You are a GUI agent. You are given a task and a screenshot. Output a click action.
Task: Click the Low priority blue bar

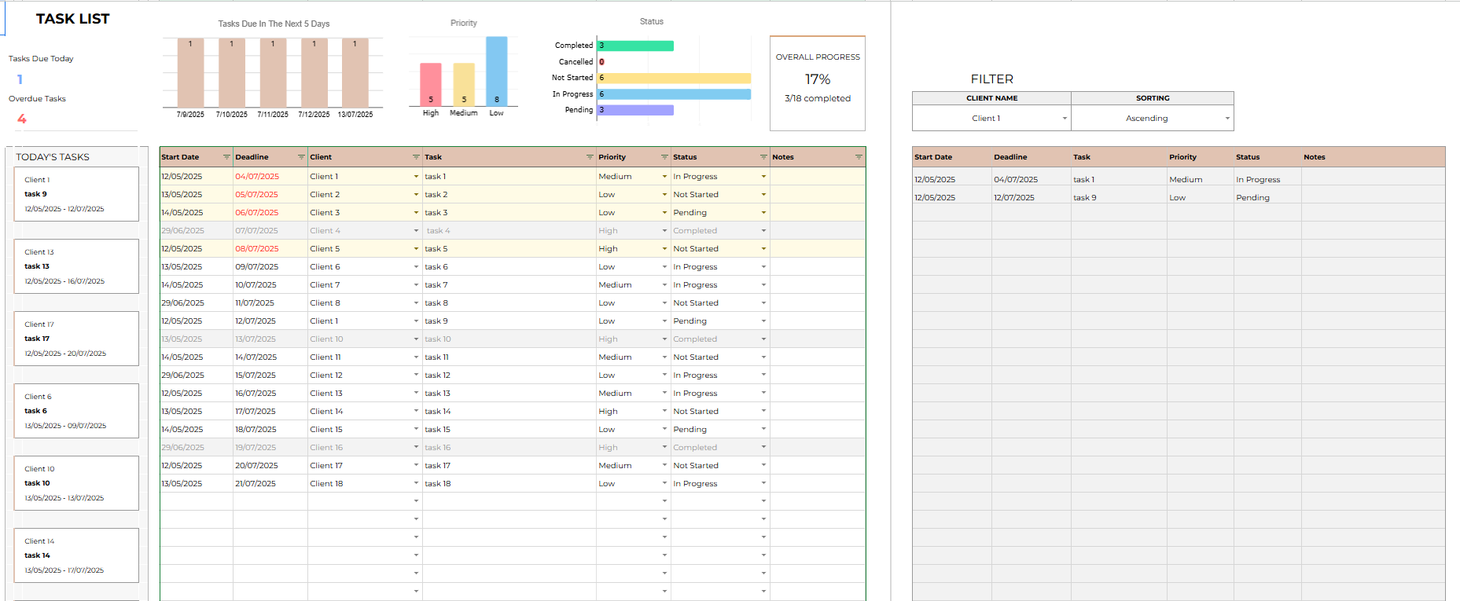(x=497, y=71)
